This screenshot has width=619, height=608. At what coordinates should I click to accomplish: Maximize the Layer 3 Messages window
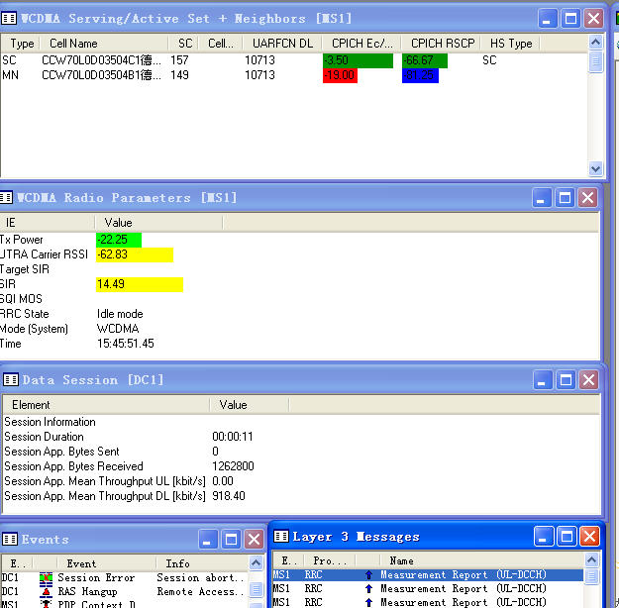(x=567, y=536)
